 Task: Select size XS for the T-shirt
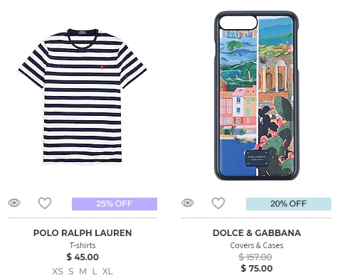pyautogui.click(x=58, y=272)
